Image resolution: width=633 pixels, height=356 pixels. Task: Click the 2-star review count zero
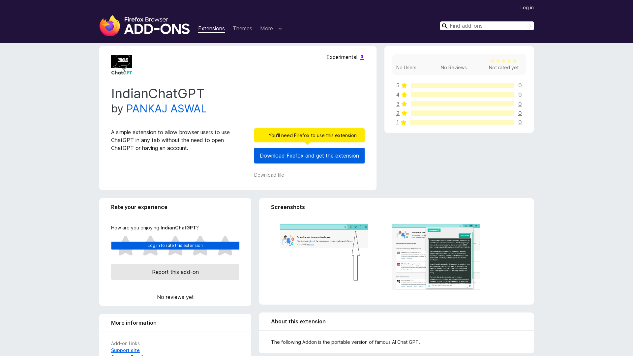coord(520,113)
